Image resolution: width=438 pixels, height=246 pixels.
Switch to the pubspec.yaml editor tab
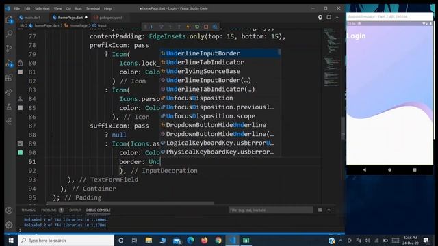tap(110, 18)
